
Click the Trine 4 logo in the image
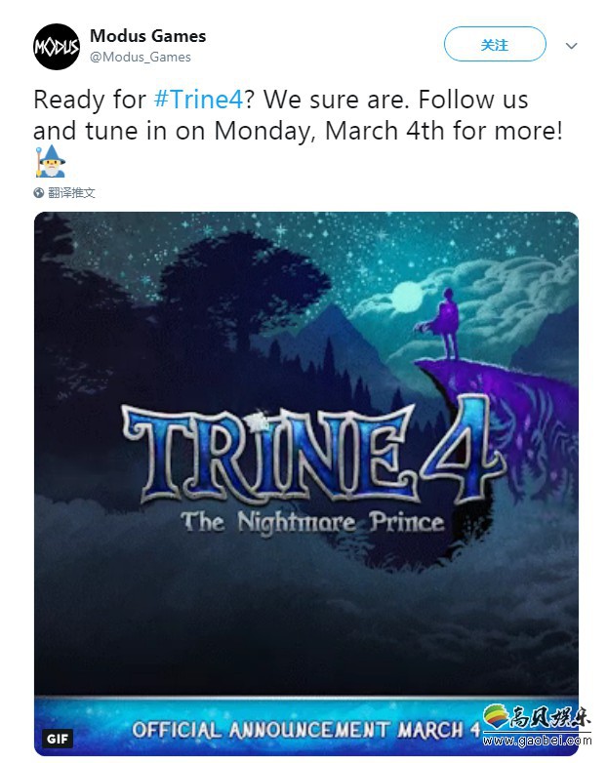[311, 454]
